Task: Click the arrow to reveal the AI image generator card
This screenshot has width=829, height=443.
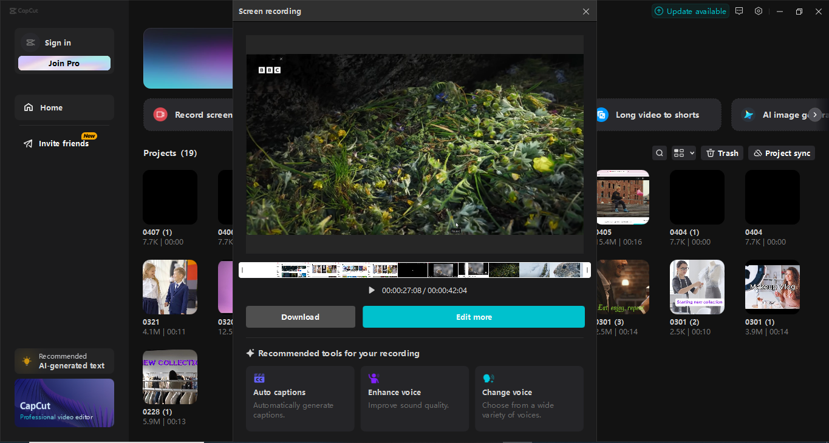Action: tap(814, 114)
